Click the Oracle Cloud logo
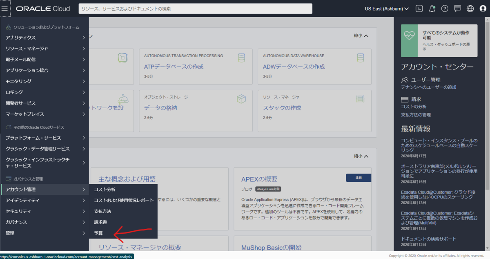 pos(43,9)
